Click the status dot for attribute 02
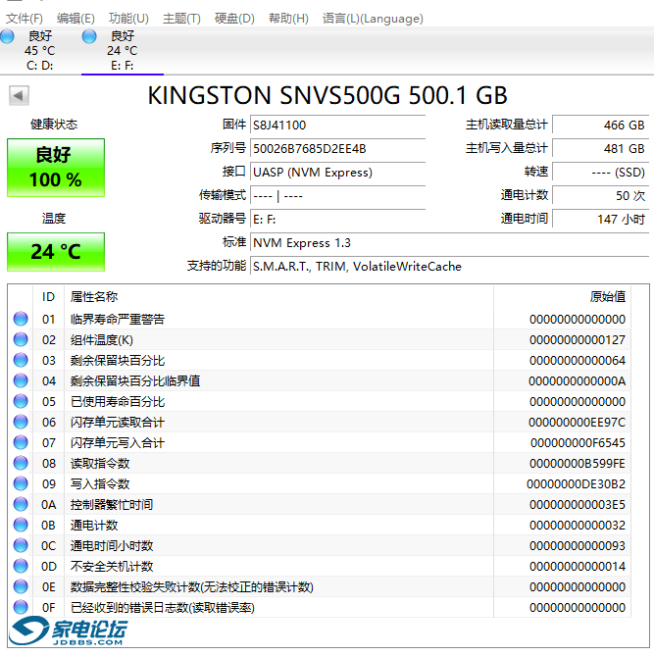Viewport: 654px width, 656px height. point(21,339)
